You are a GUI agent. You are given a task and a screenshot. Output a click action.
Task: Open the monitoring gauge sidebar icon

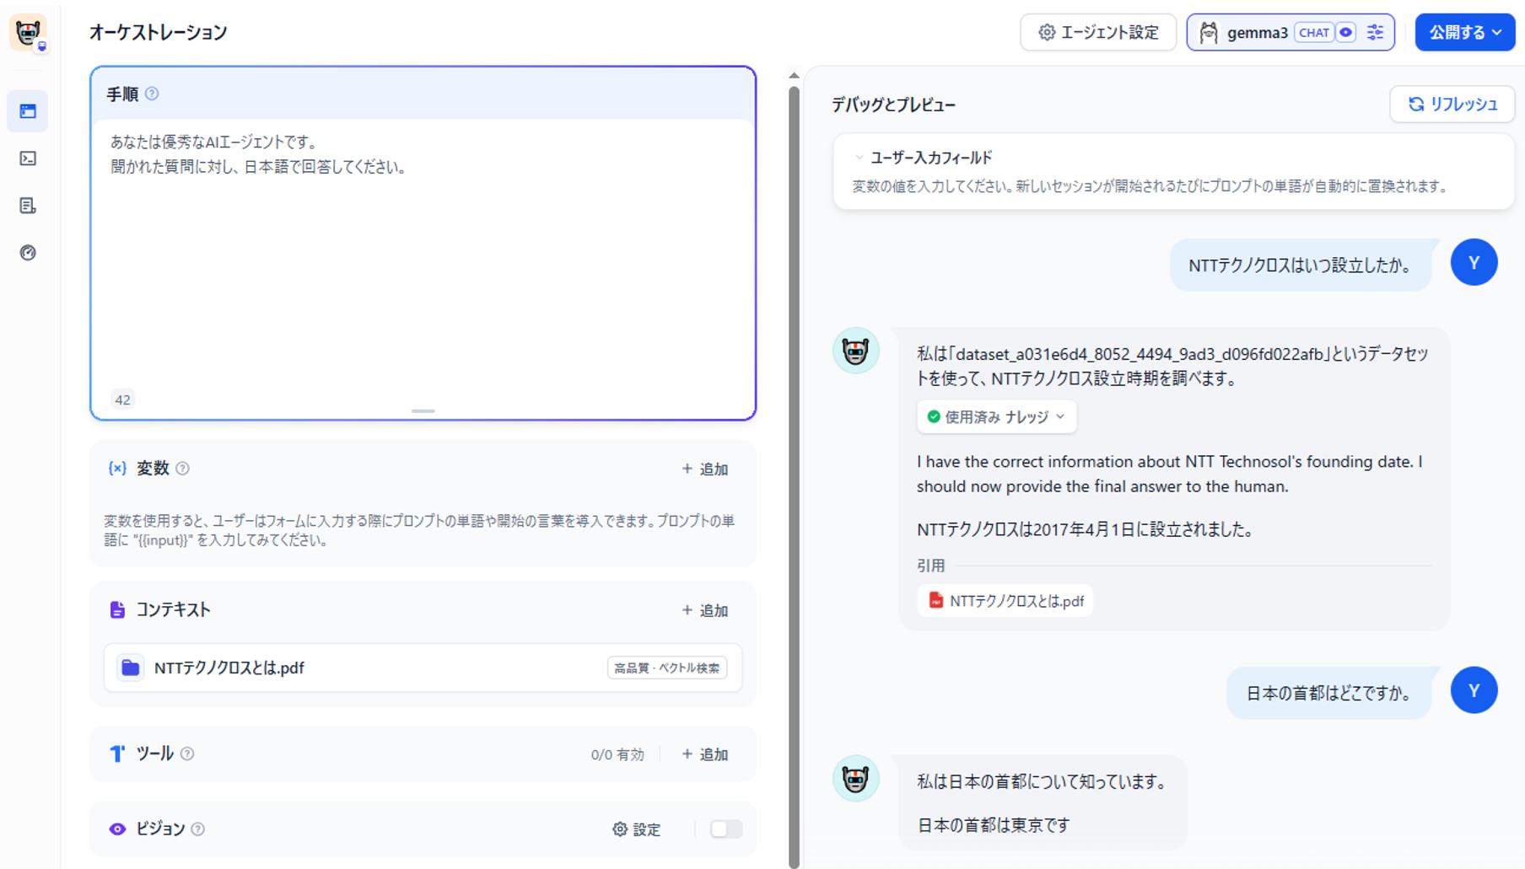click(28, 253)
